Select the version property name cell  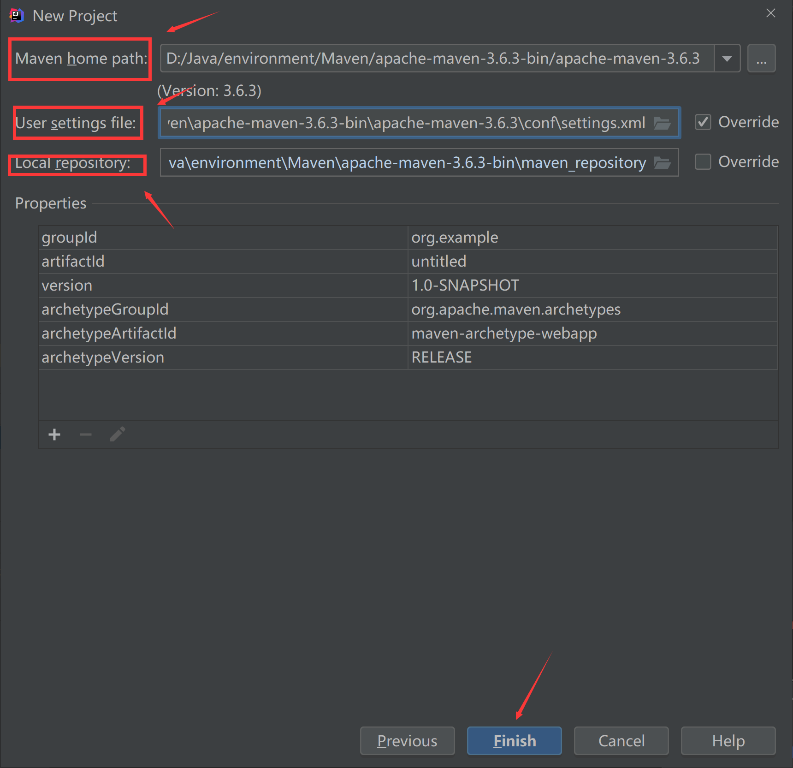pyautogui.click(x=223, y=286)
